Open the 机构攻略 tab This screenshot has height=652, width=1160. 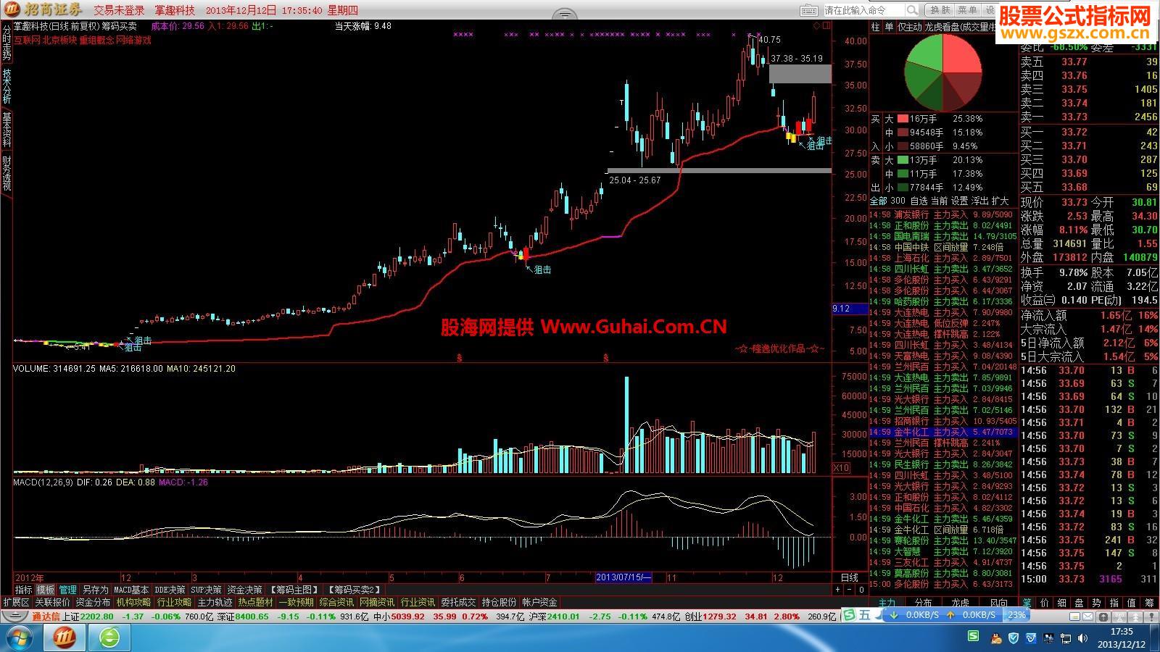[x=133, y=602]
